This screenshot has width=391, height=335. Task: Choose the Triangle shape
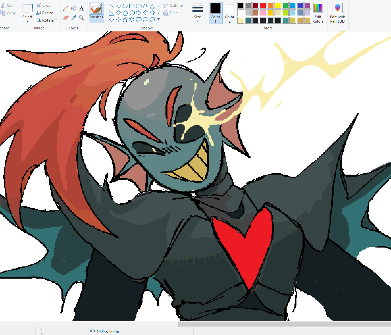(x=152, y=6)
